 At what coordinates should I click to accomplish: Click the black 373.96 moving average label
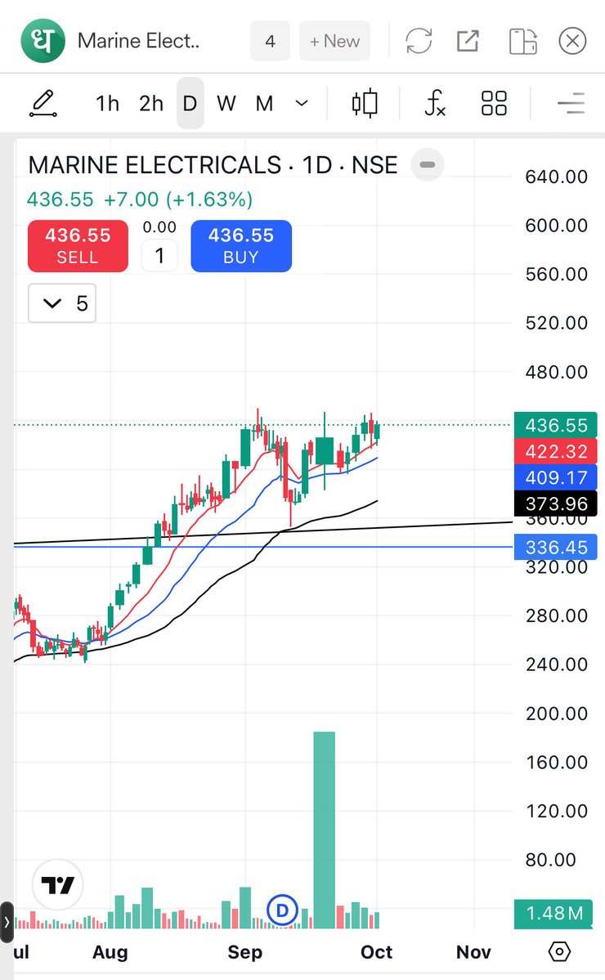(556, 503)
